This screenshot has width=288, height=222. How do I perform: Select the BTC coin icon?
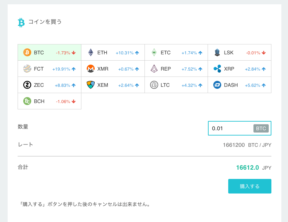[27, 53]
